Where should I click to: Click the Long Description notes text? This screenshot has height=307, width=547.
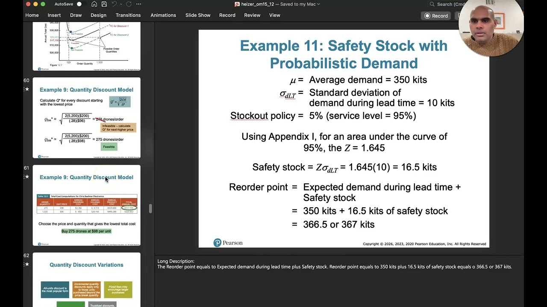(x=335, y=264)
